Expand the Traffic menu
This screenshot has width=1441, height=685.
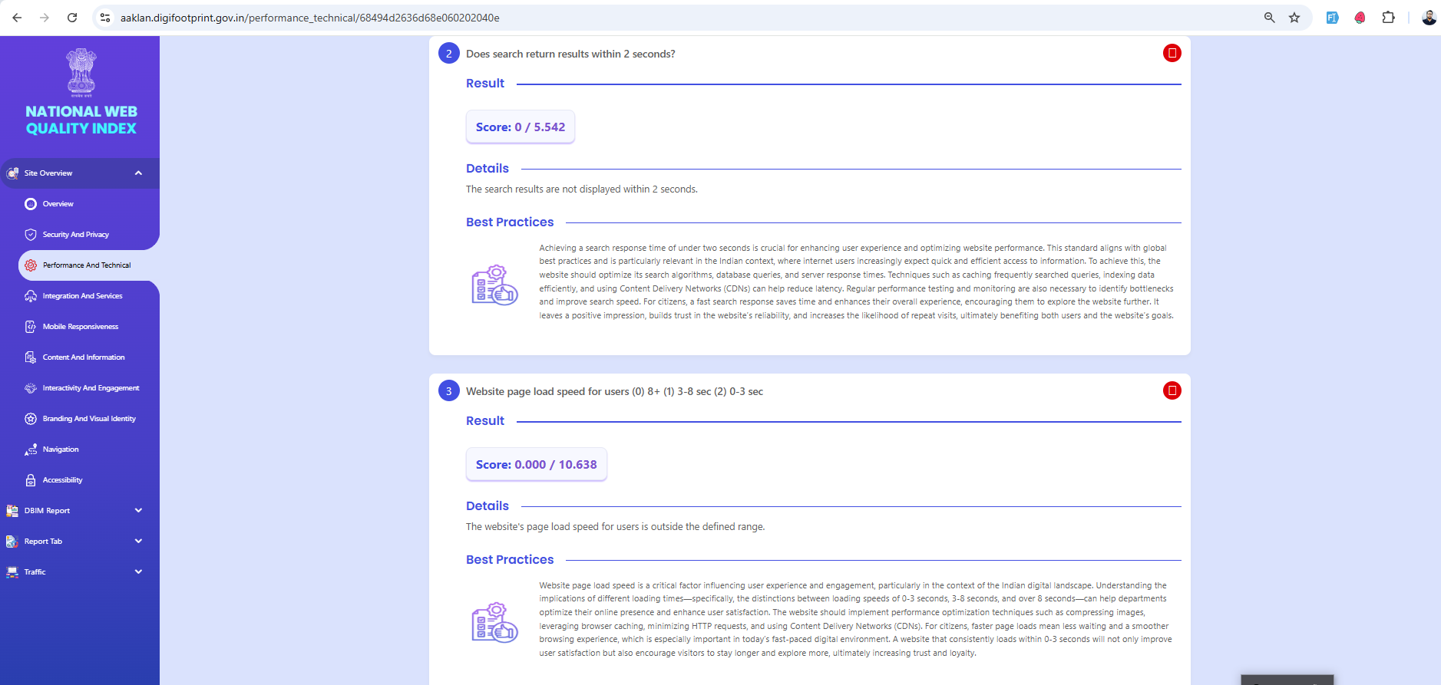tap(138, 572)
